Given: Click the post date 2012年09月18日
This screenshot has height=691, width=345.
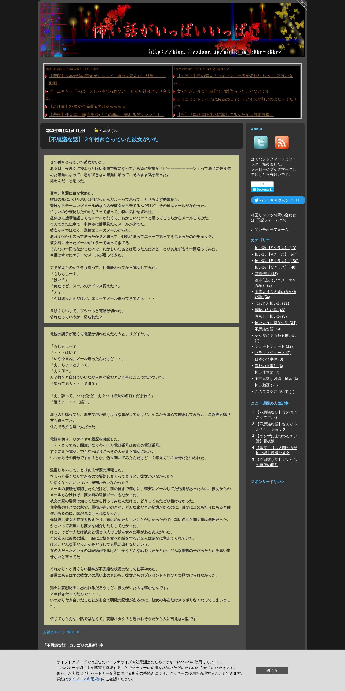Looking at the screenshot, I should [60, 131].
